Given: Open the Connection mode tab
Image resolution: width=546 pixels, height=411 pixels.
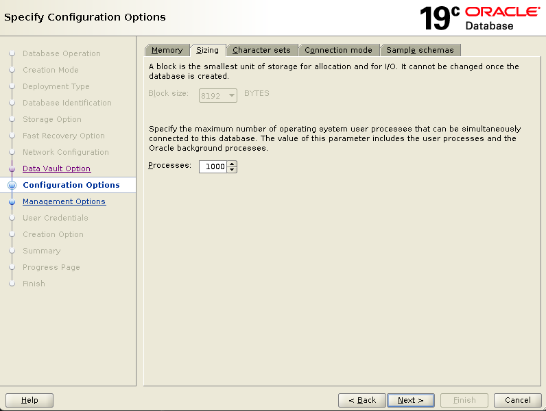Looking at the screenshot, I should click(338, 50).
